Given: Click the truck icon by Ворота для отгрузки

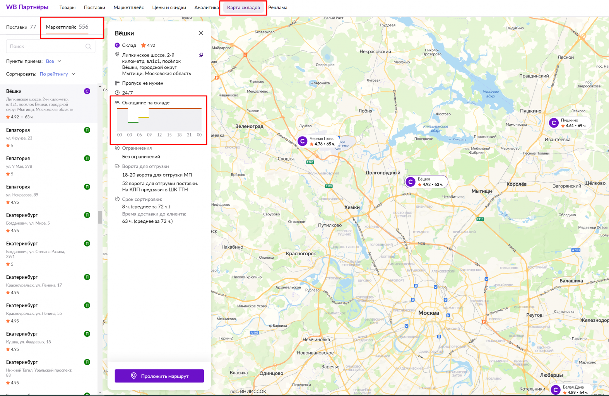Looking at the screenshot, I should (x=117, y=166).
